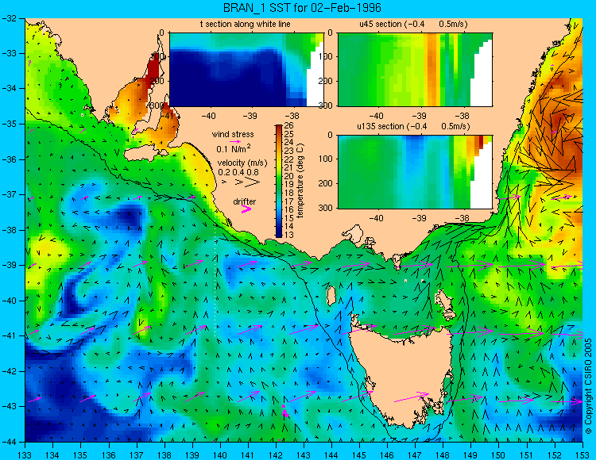596x460 pixels.
Task: Click the '0.2 0.4 0.8' velocity scale values
Action: (x=238, y=172)
